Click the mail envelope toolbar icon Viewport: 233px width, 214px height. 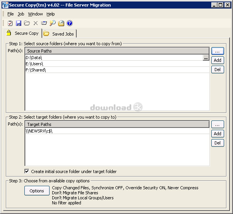(61, 23)
